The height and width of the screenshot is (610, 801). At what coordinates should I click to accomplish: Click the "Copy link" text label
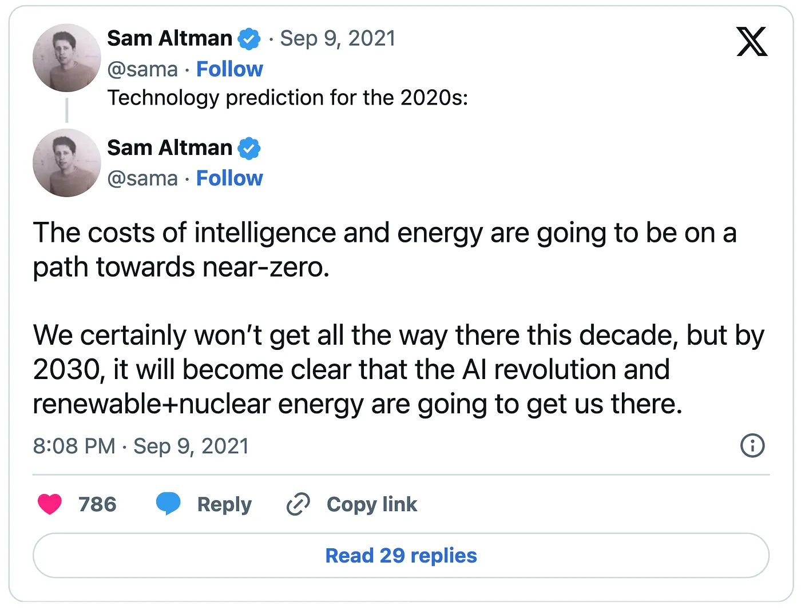tap(372, 504)
